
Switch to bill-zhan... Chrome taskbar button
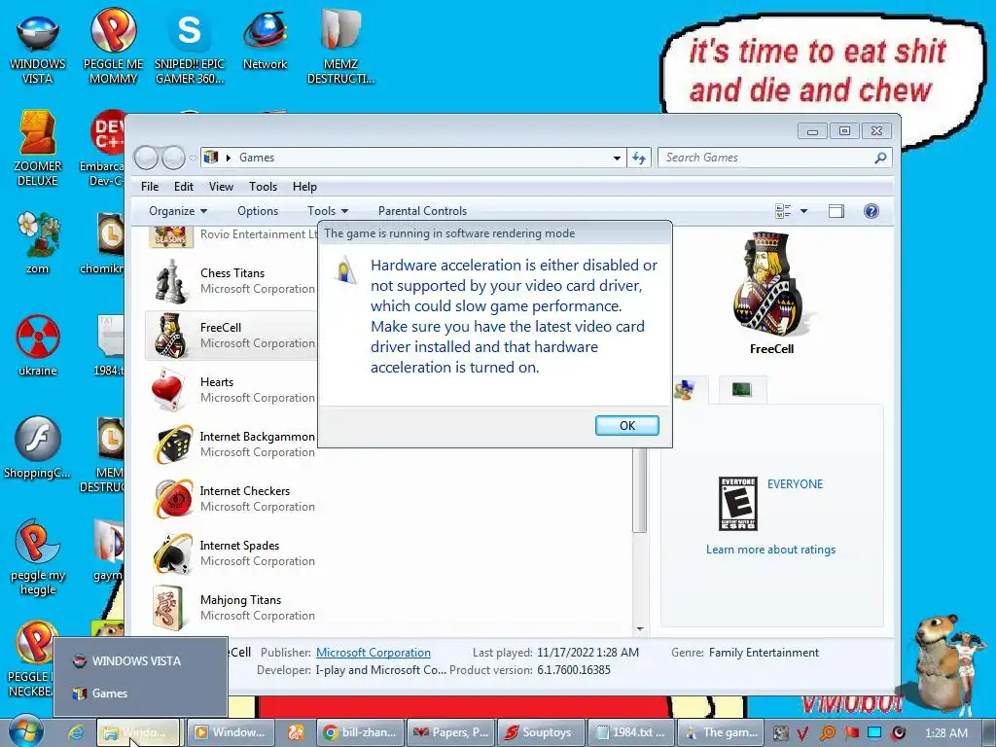pyautogui.click(x=360, y=732)
